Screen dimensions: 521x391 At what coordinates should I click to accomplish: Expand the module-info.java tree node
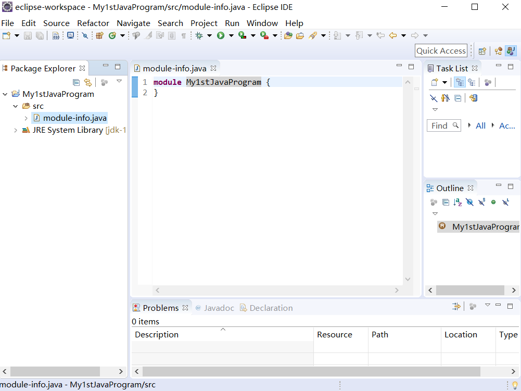[x=26, y=118]
